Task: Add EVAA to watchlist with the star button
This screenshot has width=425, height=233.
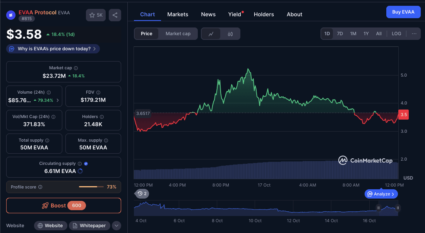Action: pos(96,15)
